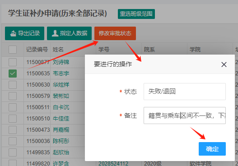The width and height of the screenshot is (238, 166).
Task: Click the 重选班级范围 button
Action: (136, 14)
